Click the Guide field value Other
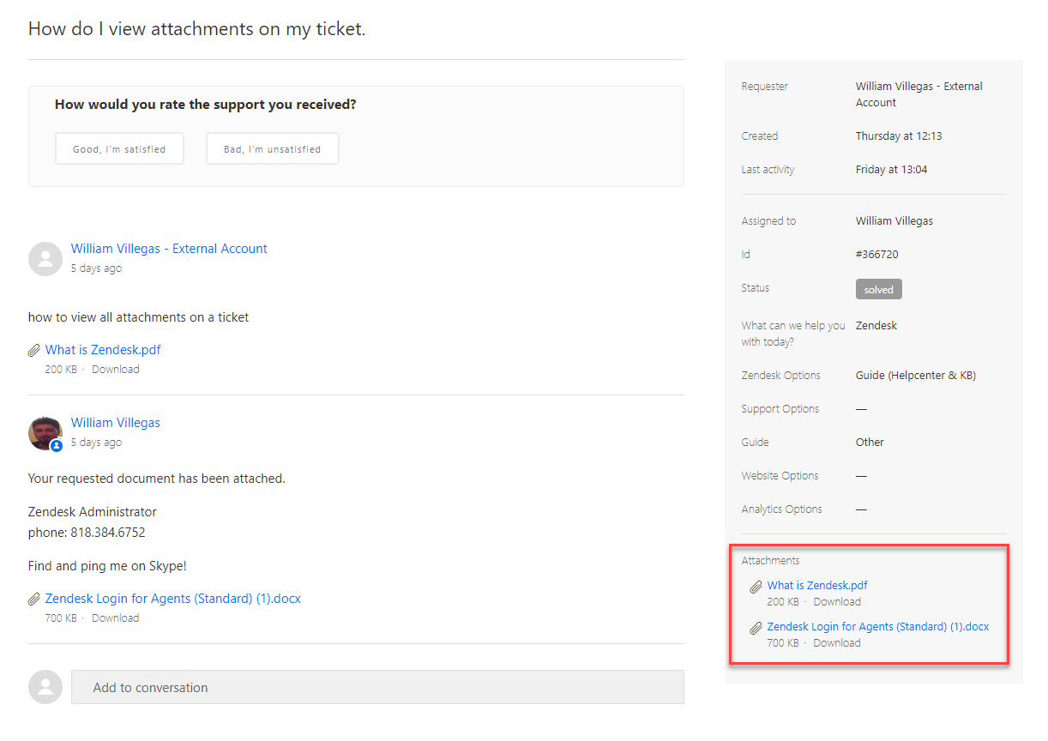 click(x=870, y=443)
